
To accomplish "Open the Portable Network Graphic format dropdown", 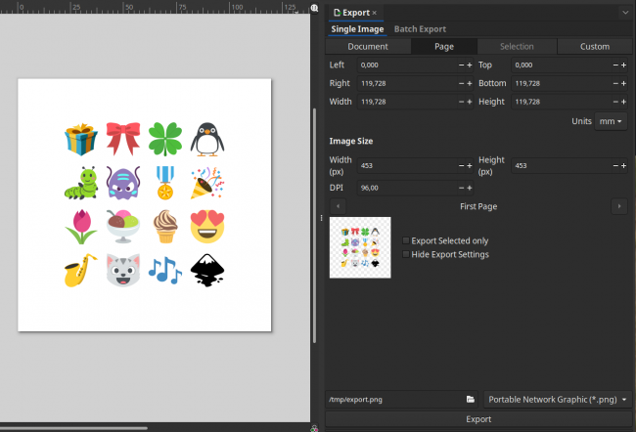I will (558, 400).
